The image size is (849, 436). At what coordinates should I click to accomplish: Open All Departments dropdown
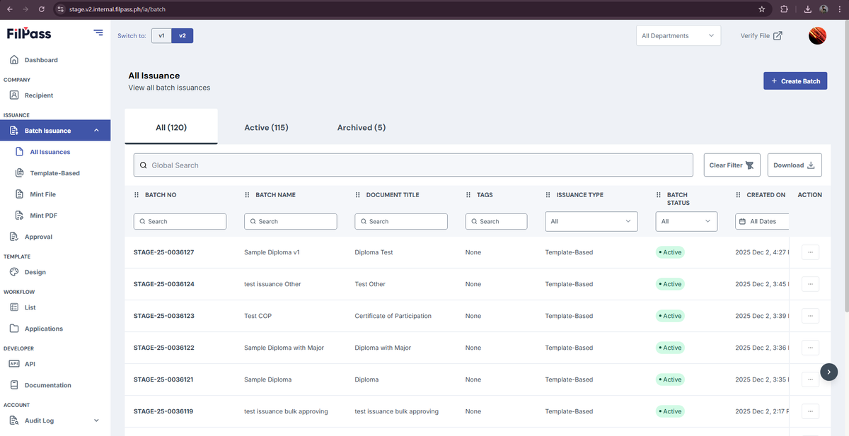coord(678,35)
